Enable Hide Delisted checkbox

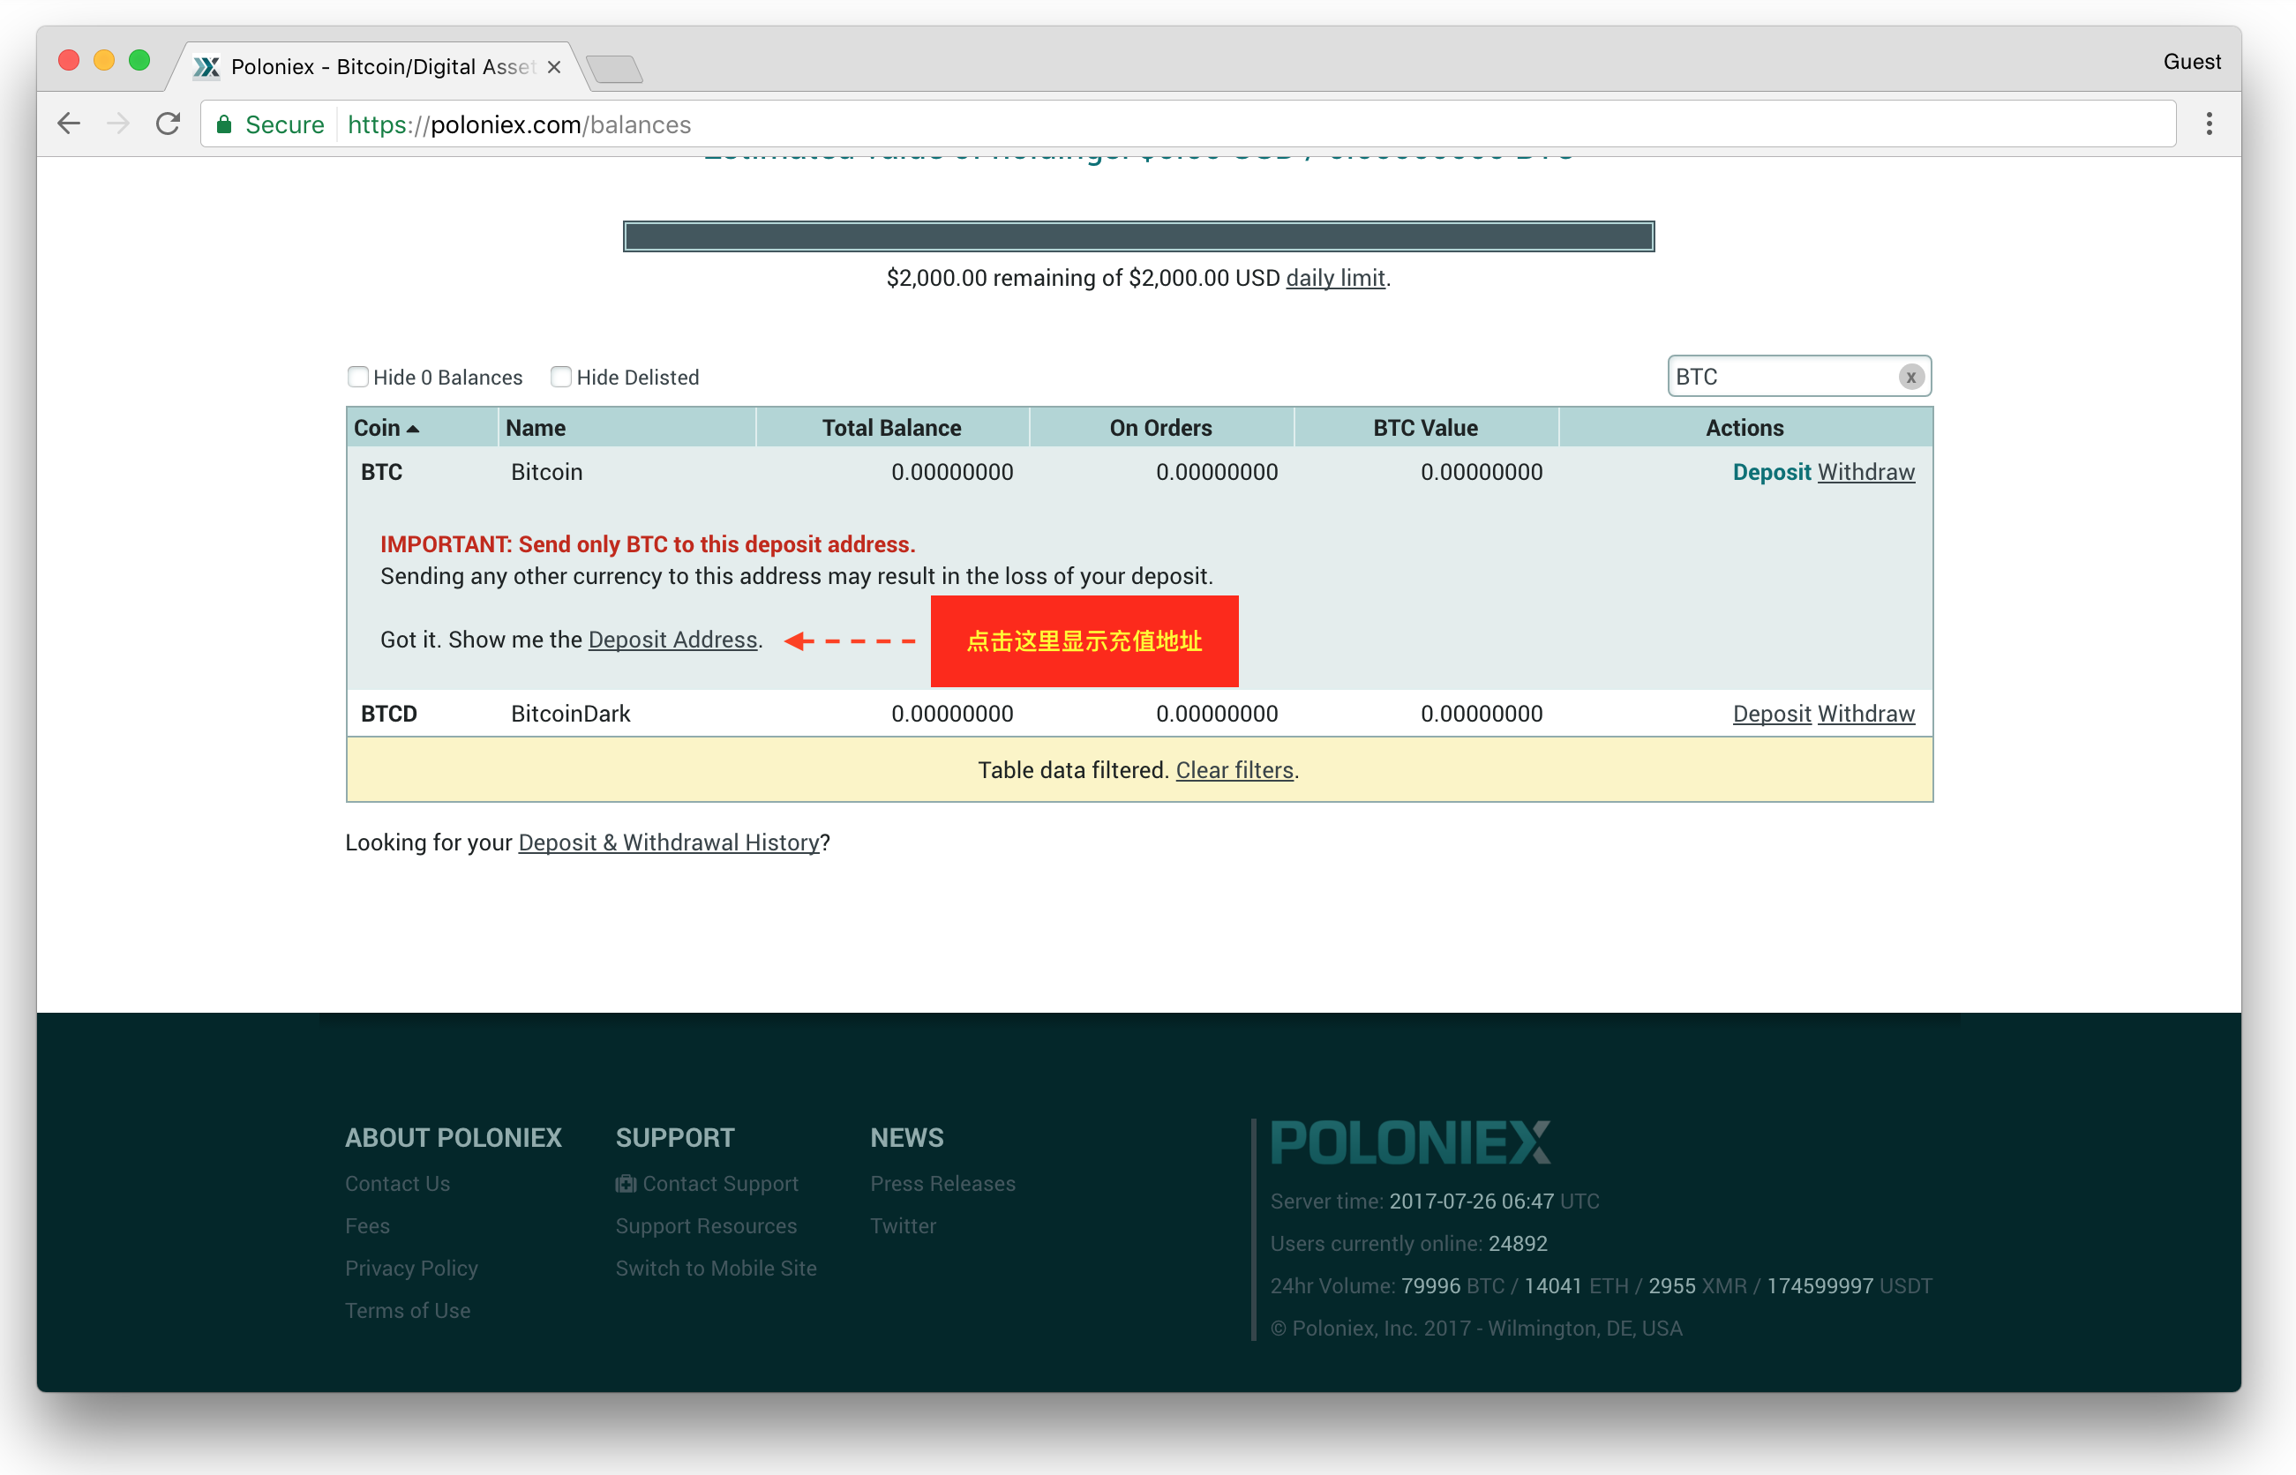coord(561,377)
